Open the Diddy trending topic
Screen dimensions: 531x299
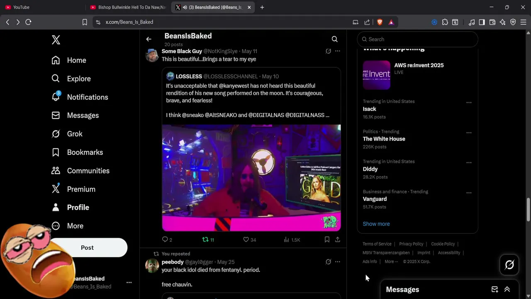tap(370, 169)
